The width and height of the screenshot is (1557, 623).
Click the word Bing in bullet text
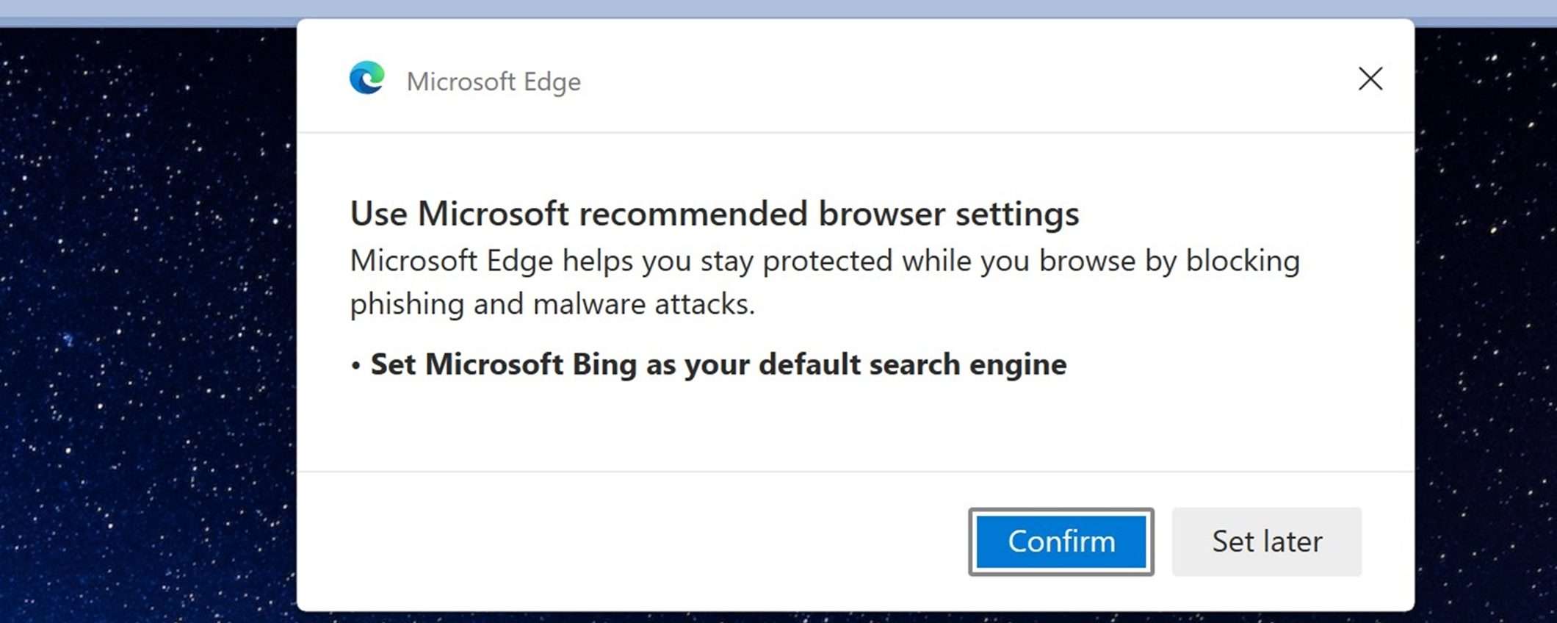pos(604,364)
